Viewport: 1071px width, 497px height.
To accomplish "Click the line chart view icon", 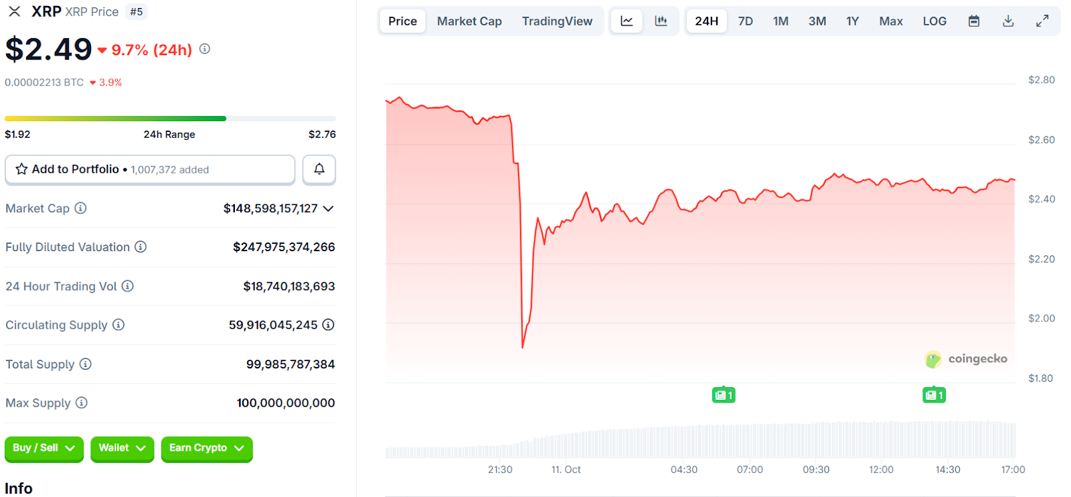I will pos(627,21).
